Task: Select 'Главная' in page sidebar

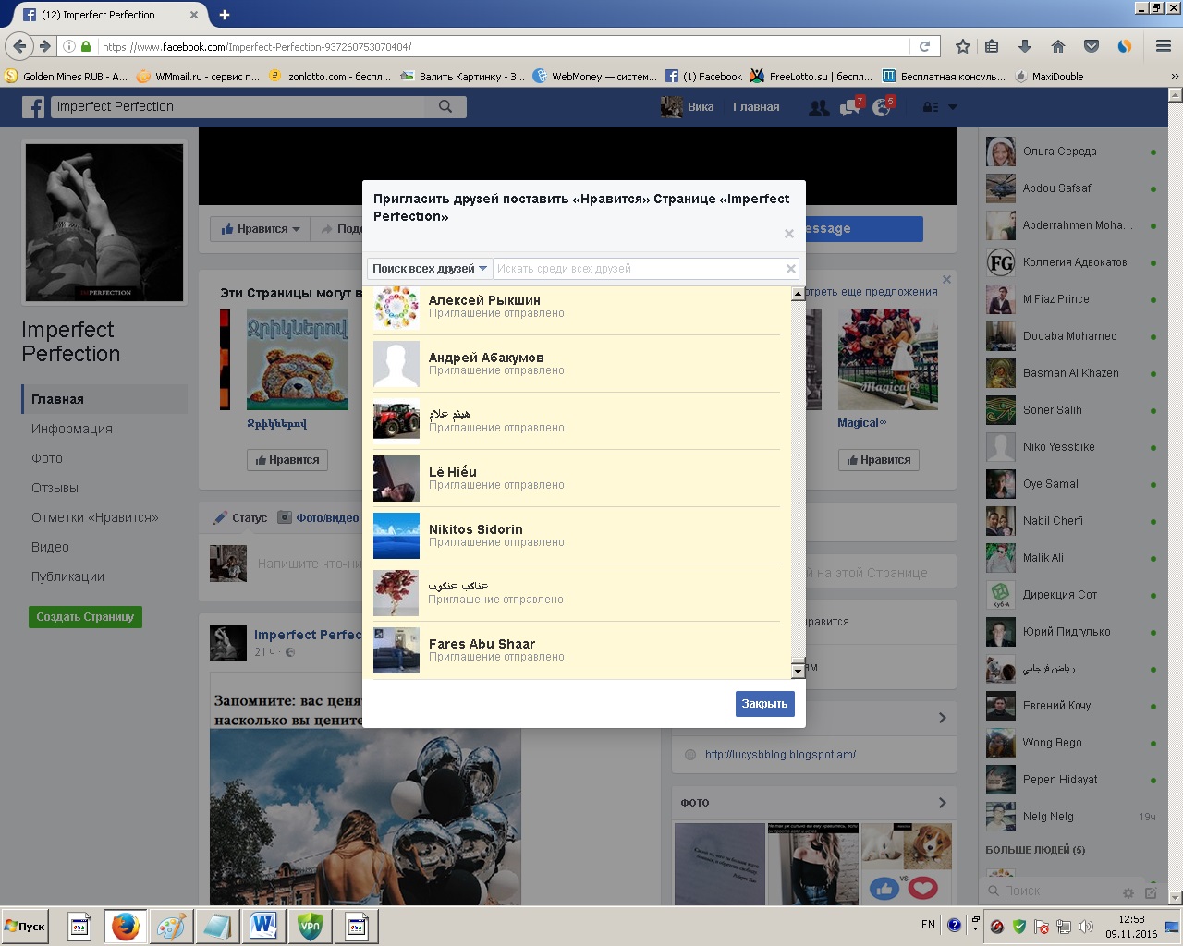Action: (104, 399)
